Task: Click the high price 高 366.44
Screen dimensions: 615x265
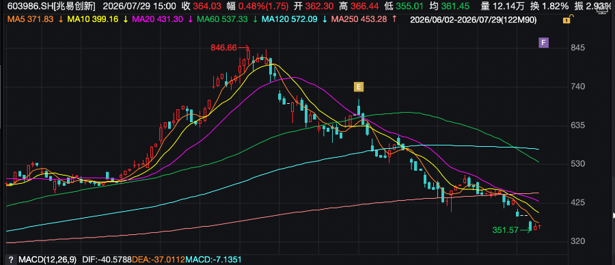Action: [x=359, y=6]
